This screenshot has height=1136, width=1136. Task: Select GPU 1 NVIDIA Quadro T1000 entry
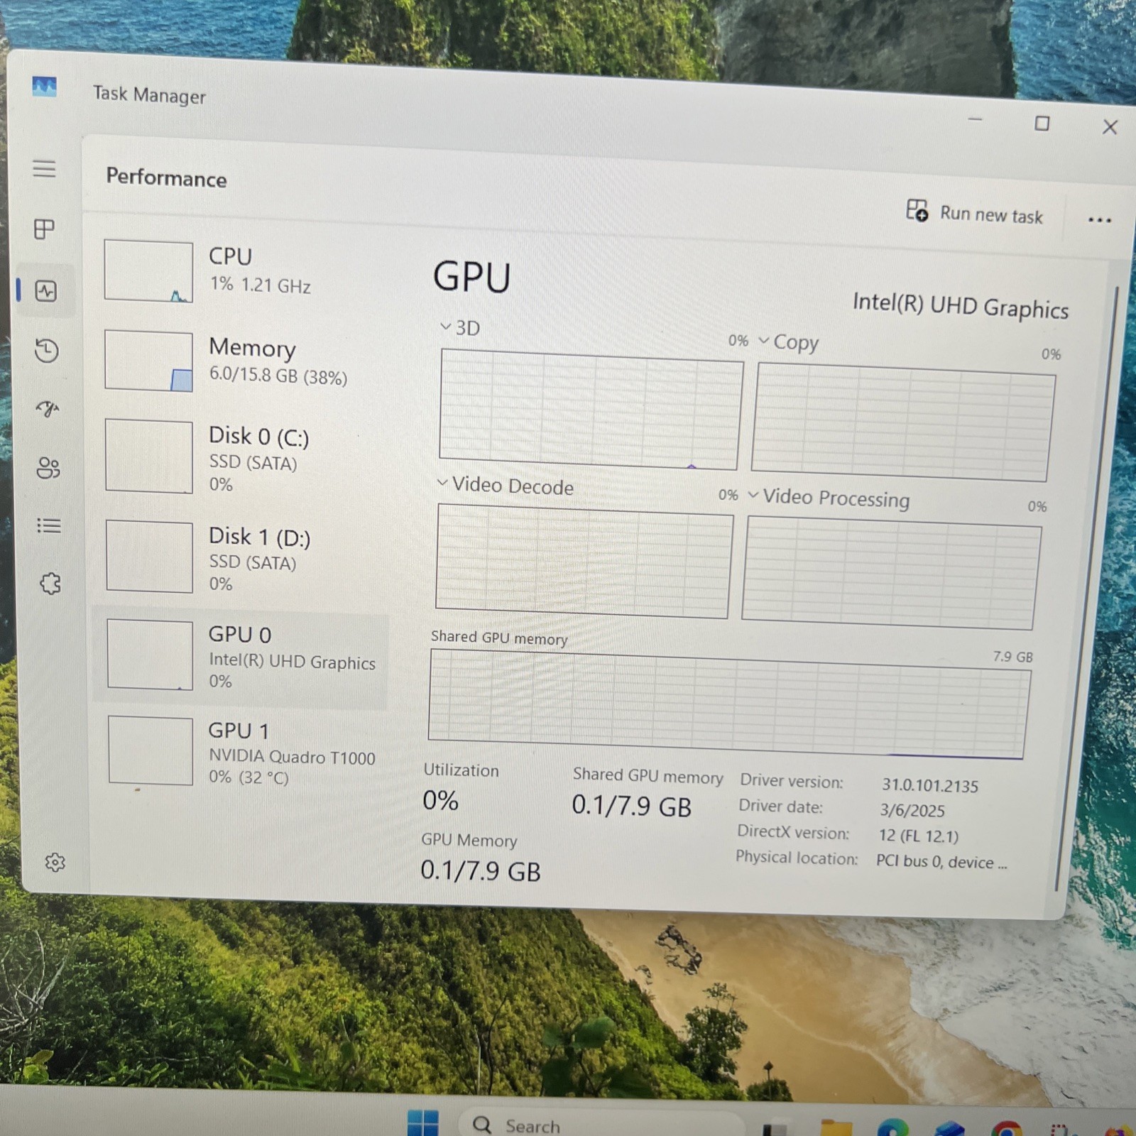[x=241, y=753]
